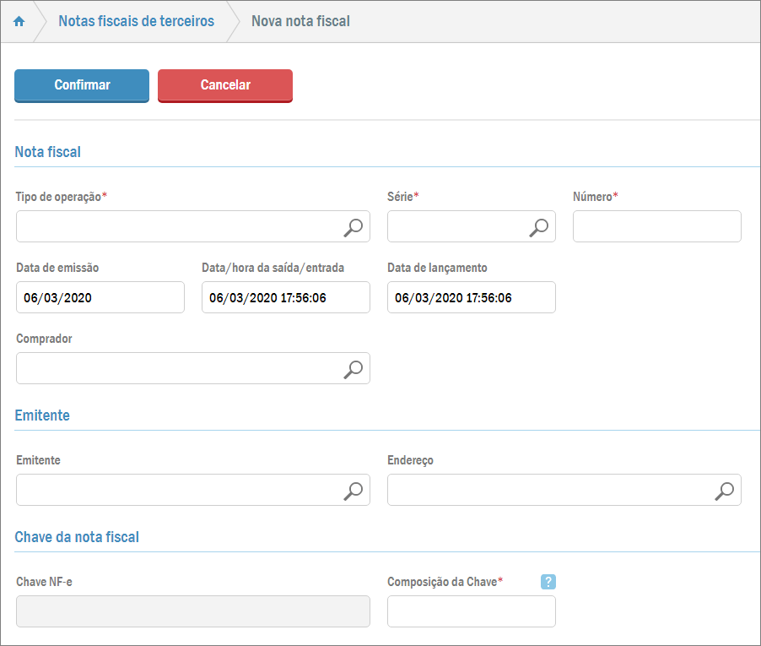Viewport: 761px width, 646px height.
Task: Open Comprador lookup magnifier icon
Action: click(x=354, y=368)
